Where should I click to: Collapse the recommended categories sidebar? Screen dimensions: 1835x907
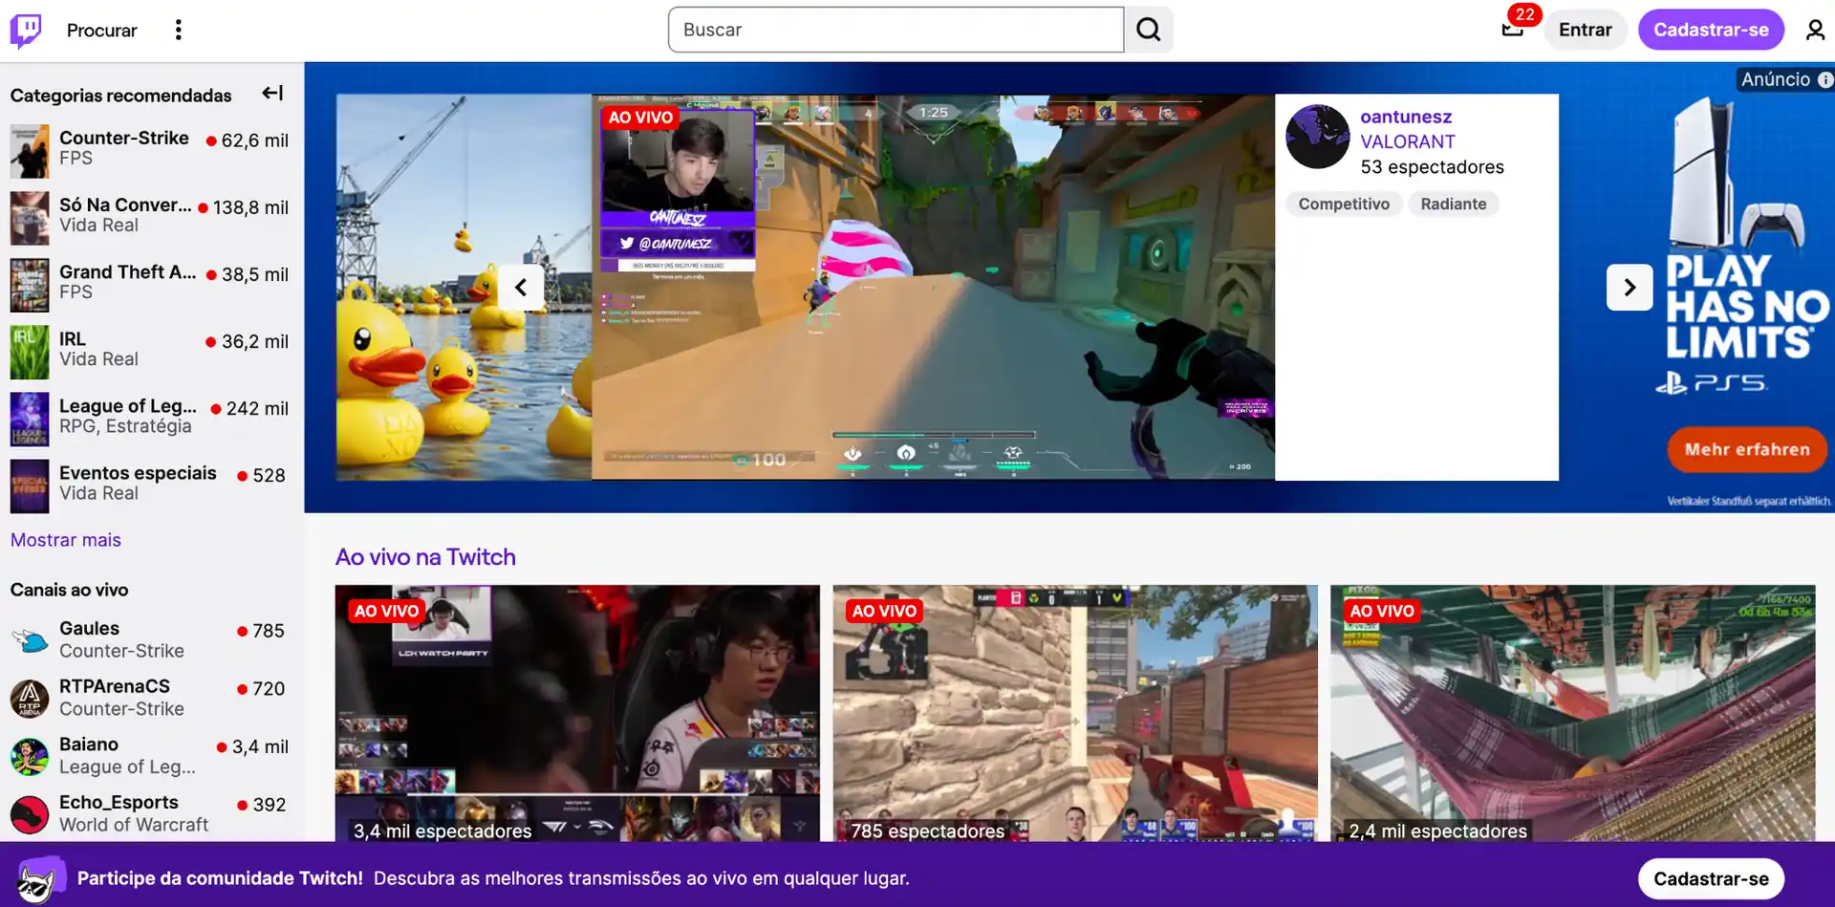click(x=272, y=93)
